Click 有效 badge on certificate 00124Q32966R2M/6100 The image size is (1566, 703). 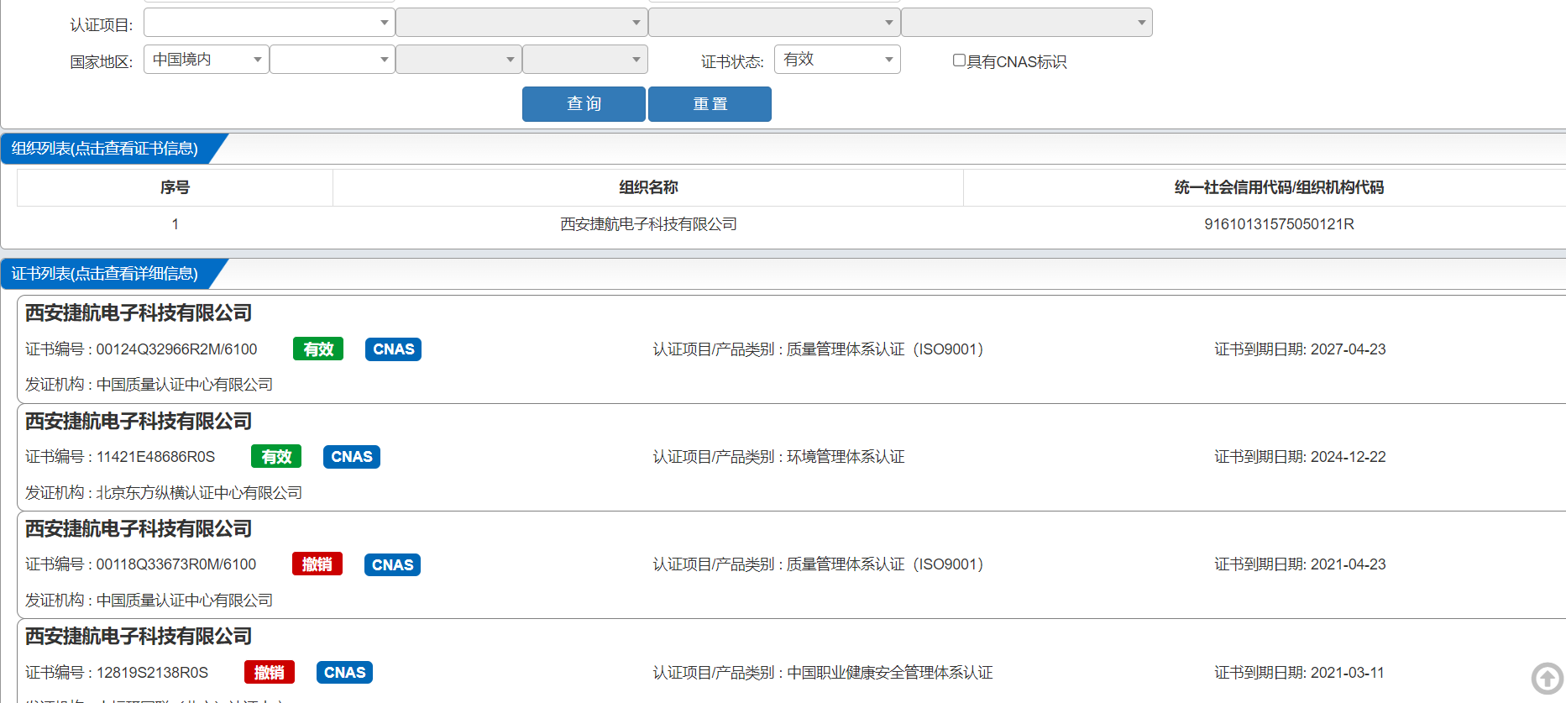[318, 349]
